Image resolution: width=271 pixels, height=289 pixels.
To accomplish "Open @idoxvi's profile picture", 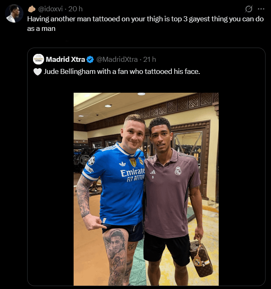I will pos(14,14).
